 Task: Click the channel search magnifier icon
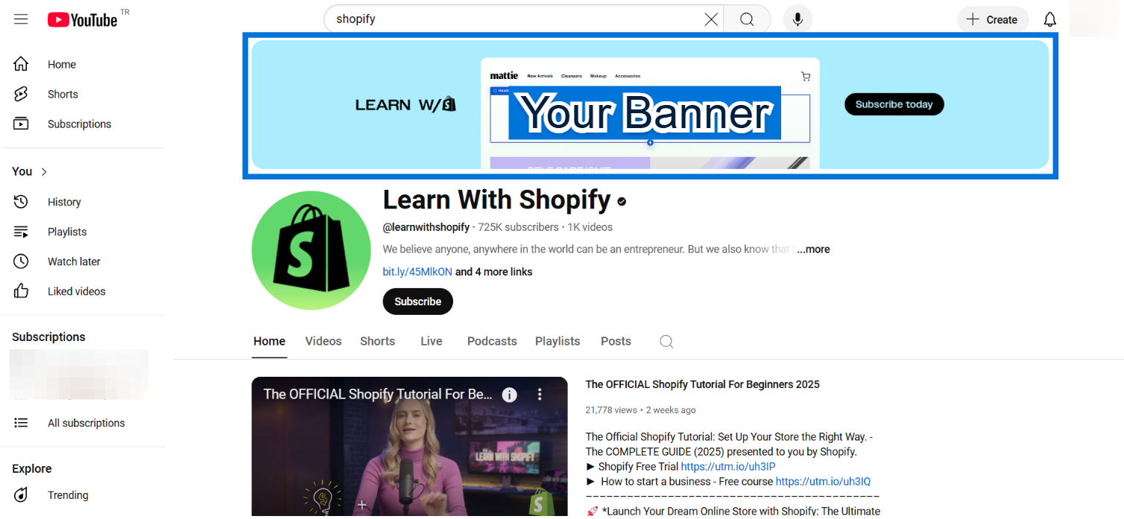666,342
